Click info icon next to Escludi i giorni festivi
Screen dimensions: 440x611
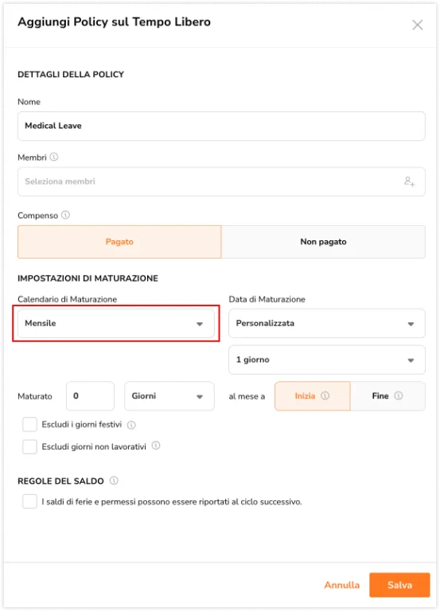(131, 425)
